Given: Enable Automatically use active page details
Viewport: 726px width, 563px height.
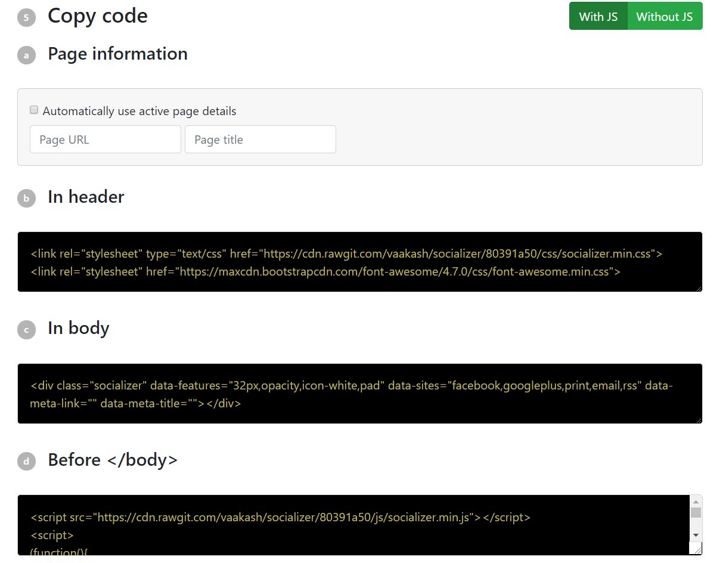Looking at the screenshot, I should (34, 110).
